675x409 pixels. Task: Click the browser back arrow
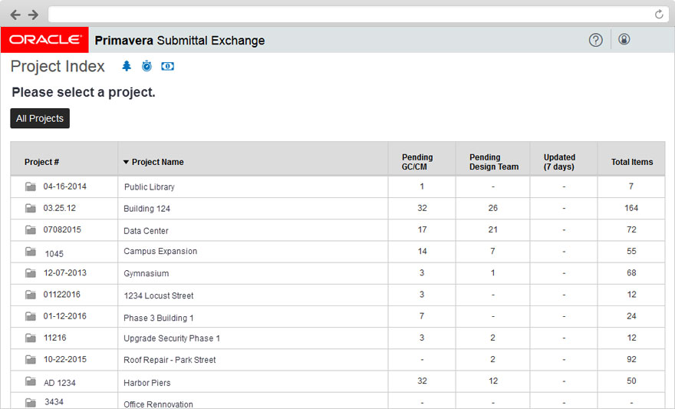click(x=15, y=15)
